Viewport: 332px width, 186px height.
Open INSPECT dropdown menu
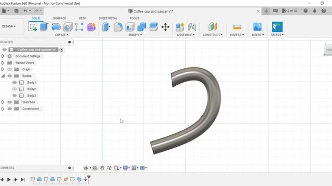(237, 35)
